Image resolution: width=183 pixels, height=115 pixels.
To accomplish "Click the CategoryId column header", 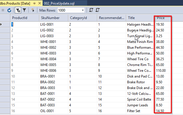I will tap(83, 18).
